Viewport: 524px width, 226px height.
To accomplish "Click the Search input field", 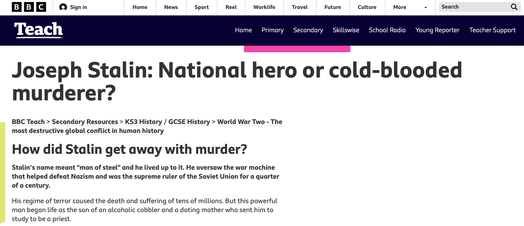I will [x=474, y=7].
